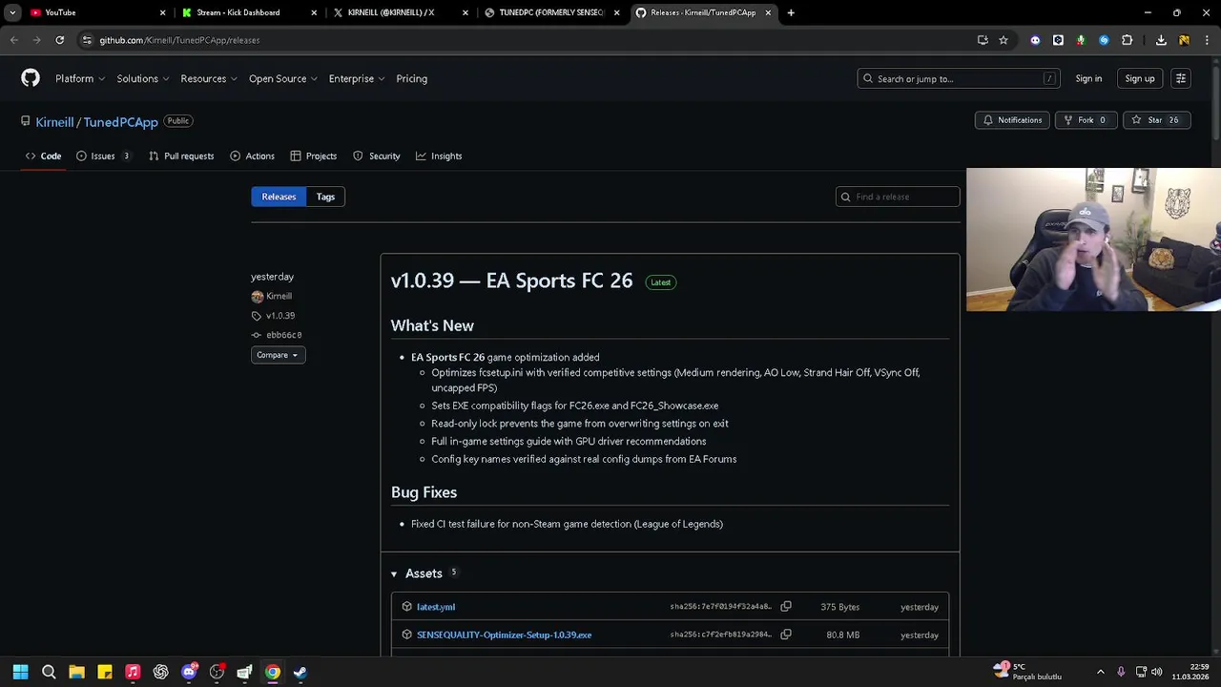The height and width of the screenshot is (687, 1221).
Task: Click the Fork button
Action: [x=1086, y=120]
